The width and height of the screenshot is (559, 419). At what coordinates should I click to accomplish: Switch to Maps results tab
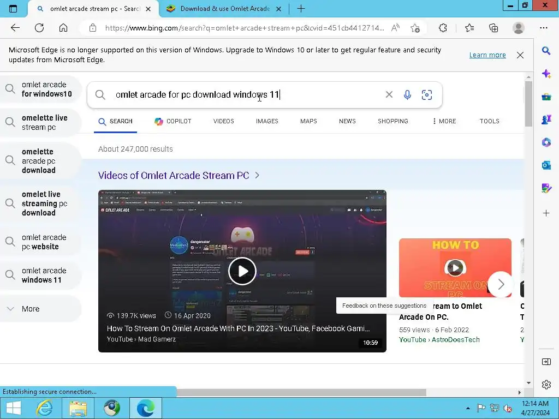308,121
